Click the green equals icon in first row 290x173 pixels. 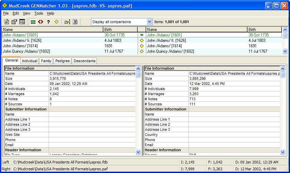coord(142,35)
